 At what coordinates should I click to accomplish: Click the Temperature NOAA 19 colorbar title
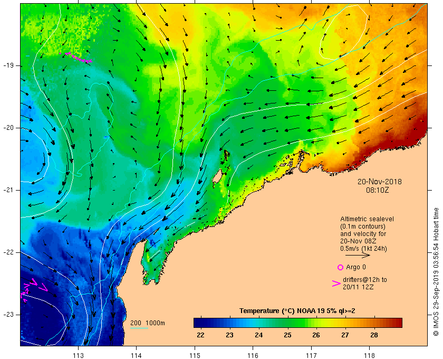click(x=297, y=311)
